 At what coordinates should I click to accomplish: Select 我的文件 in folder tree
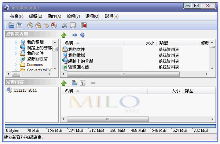click(x=35, y=53)
